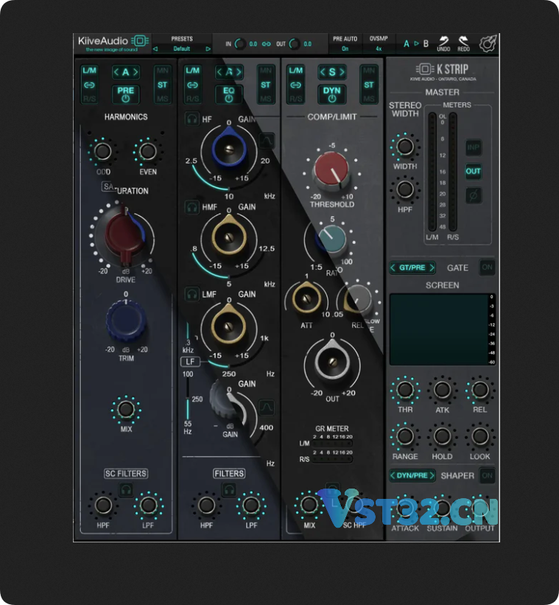Toggle the LF button in the EQ module
Image resolution: width=559 pixels, height=605 pixels.
click(x=191, y=362)
